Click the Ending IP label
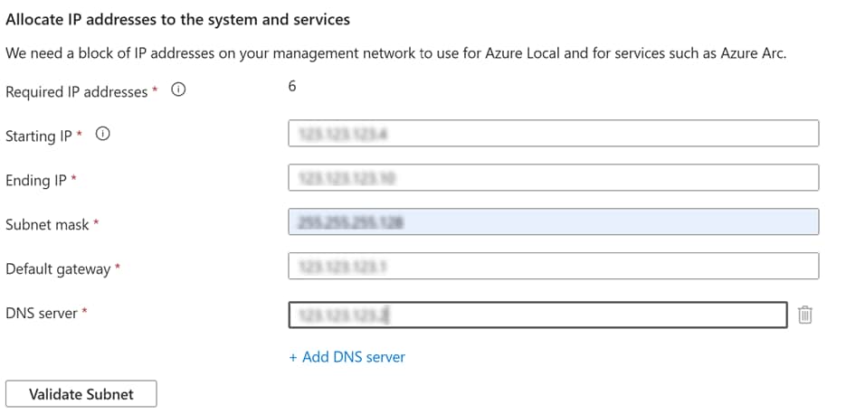Image resolution: width=846 pixels, height=414 pixels. (36, 181)
